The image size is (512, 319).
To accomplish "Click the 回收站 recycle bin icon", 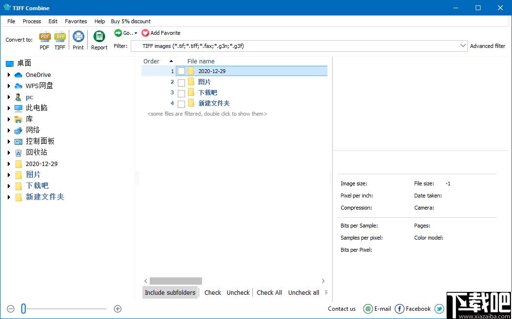I will (18, 152).
